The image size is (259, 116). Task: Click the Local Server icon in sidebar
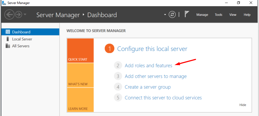8,39
